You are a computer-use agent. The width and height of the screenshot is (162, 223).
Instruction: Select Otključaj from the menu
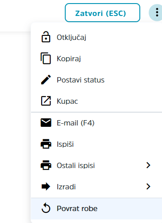click(96, 37)
